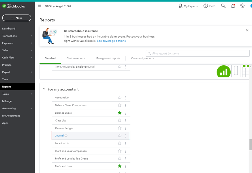Open My Accountant in sidebar
This screenshot has height=173, width=252.
click(11, 116)
